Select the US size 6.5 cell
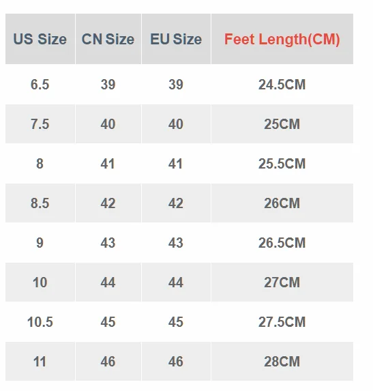This screenshot has height=391, width=373. pyautogui.click(x=40, y=85)
